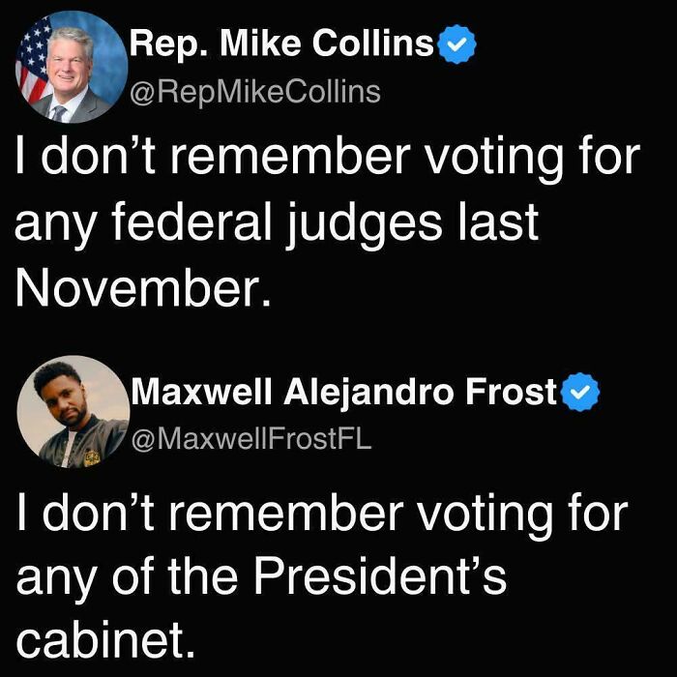
Task: Open the @MaxwellFrostFL handle link
Action: (251, 439)
